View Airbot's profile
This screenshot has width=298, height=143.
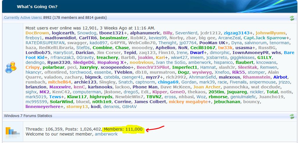(x=280, y=77)
